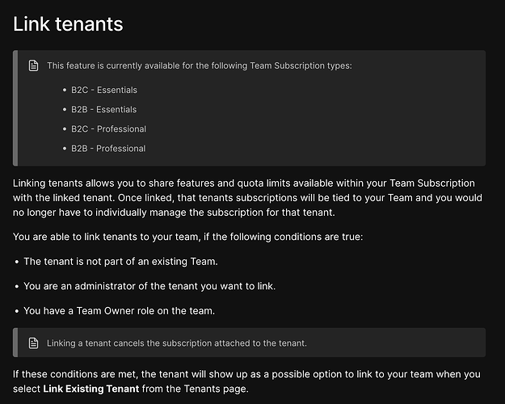Select the B2C - Essentials list item
The image size is (505, 404).
[x=104, y=90]
